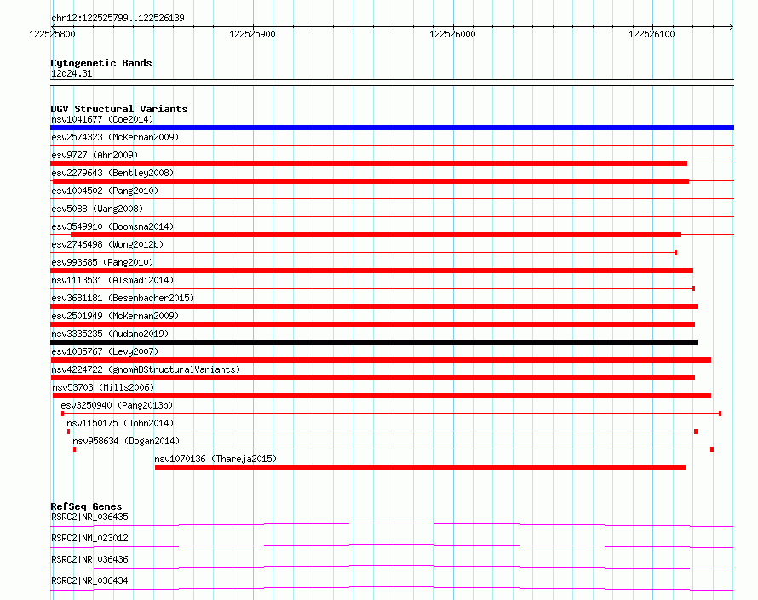Click the 122525800 ruler position
The height and width of the screenshot is (600, 758).
click(52, 34)
